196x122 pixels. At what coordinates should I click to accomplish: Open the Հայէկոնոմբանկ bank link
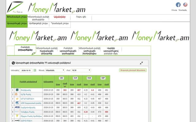pyautogui.click(x=28, y=108)
